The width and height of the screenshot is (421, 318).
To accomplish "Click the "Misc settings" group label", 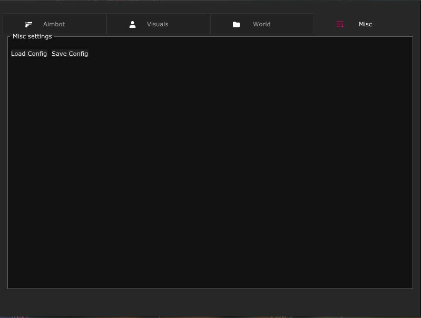I will pyautogui.click(x=32, y=36).
